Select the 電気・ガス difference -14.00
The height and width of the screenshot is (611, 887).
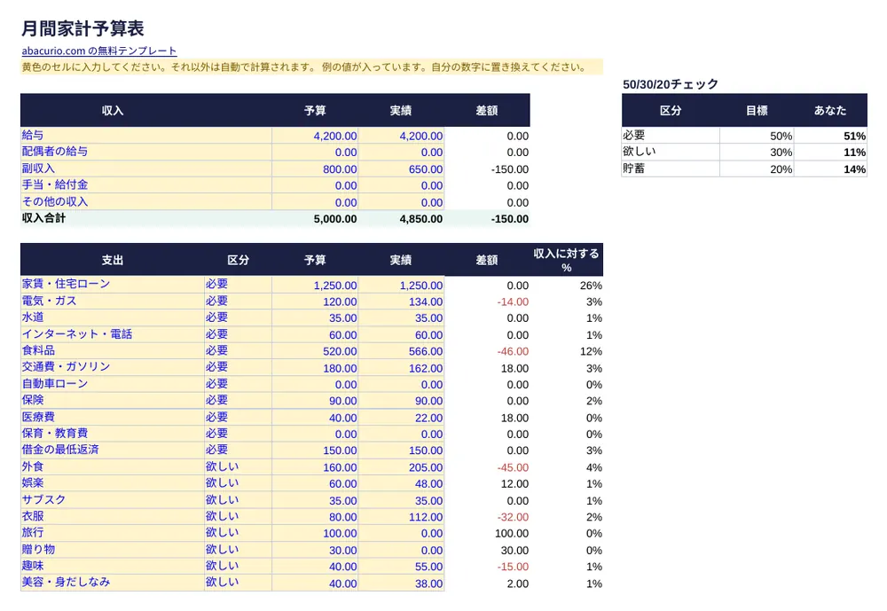coord(487,302)
